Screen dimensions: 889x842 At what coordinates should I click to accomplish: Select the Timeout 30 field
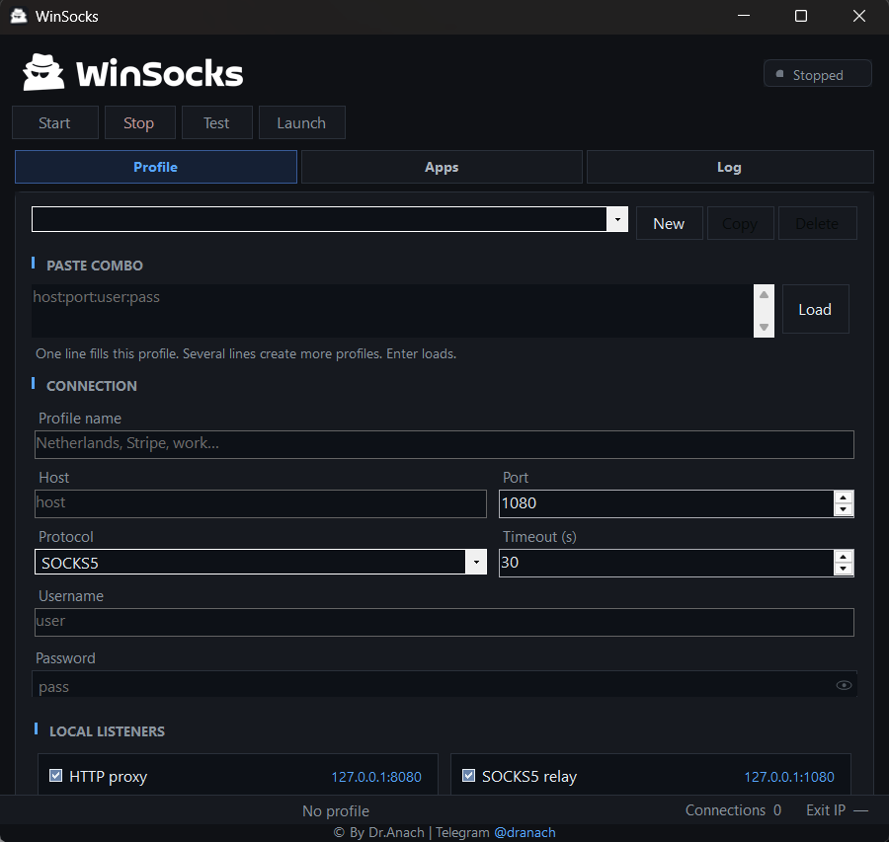(x=666, y=563)
